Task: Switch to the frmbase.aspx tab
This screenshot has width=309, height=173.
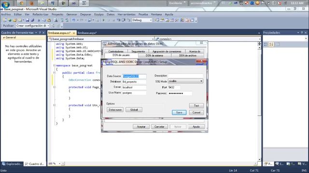Action: coord(87,33)
